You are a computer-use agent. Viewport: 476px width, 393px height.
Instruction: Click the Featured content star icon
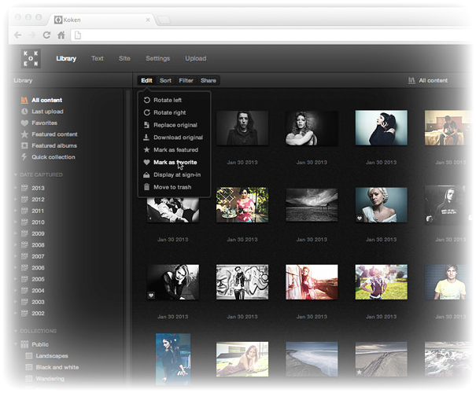pyautogui.click(x=24, y=134)
